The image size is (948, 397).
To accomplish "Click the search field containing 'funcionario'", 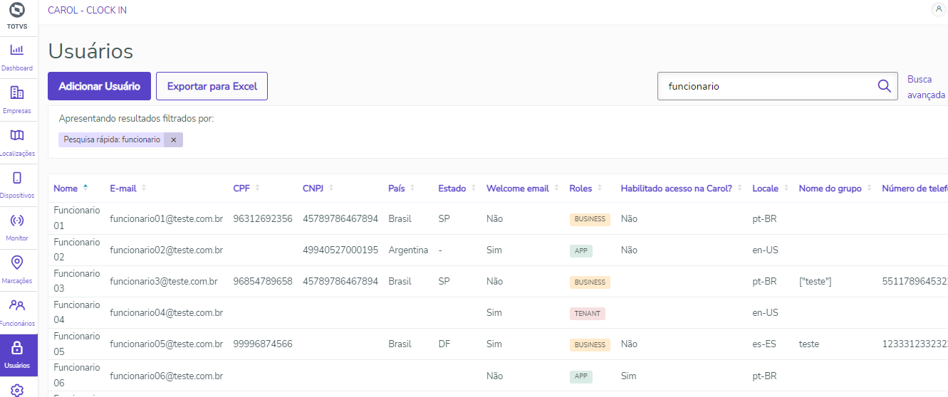I will click(x=762, y=86).
